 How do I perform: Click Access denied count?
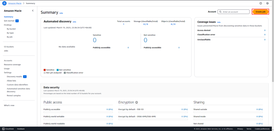tap(265, 30)
